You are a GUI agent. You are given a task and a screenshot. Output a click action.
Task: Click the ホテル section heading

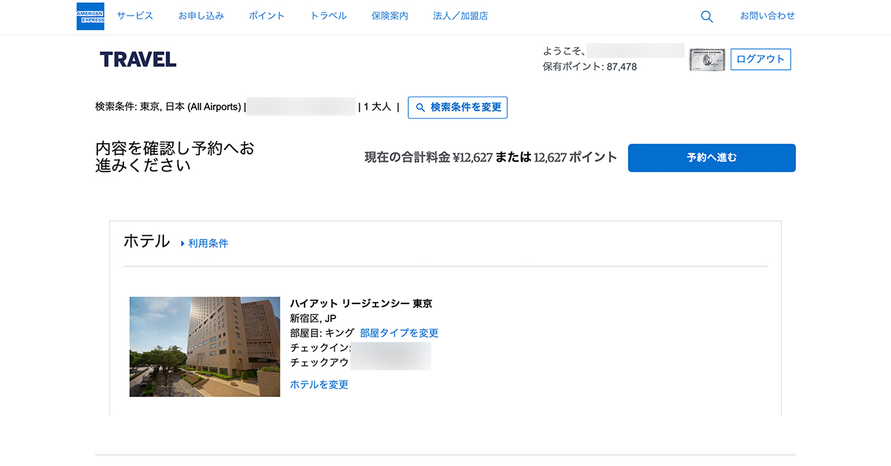pos(146,241)
